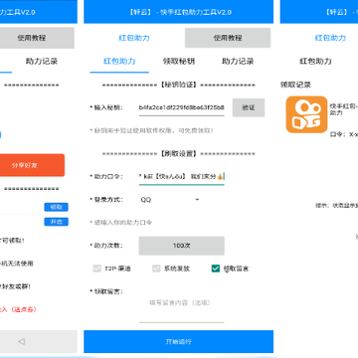Viewport: 358px width, 358px height.
Task: Select the lower 红包助力 tab in right panel
Action: (x=315, y=62)
